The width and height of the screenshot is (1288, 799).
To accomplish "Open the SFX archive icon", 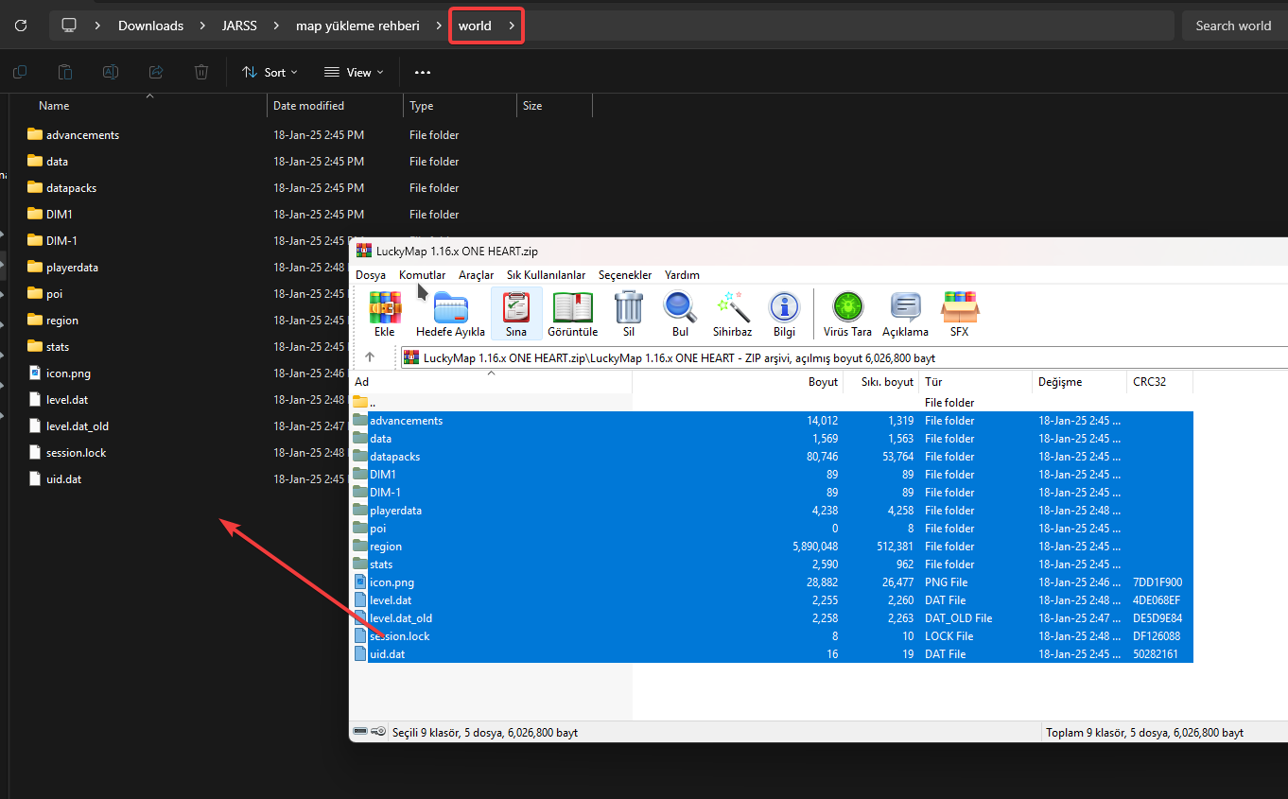I will coord(959,313).
